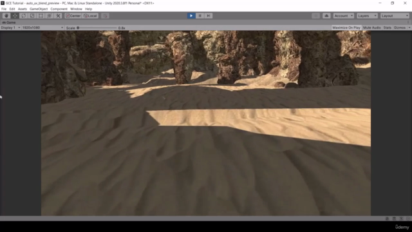Screen dimensions: 412x232
Task: Open the File menu
Action: pos(4,9)
